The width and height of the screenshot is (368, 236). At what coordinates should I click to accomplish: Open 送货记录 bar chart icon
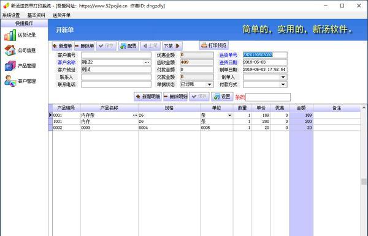10,35
